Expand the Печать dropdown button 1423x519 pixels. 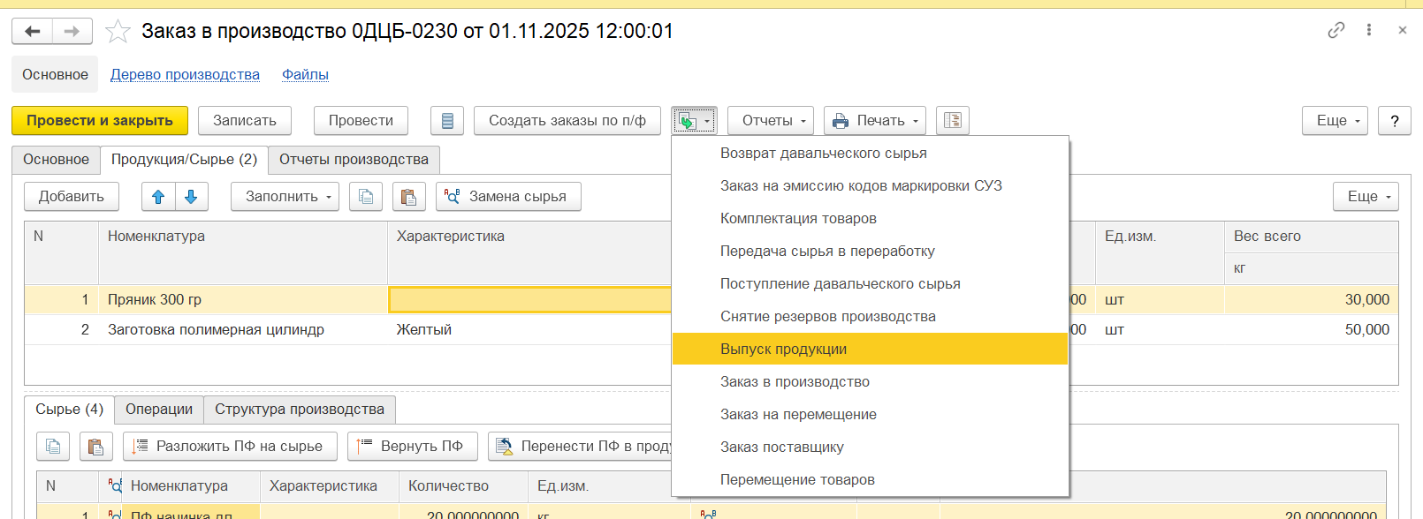(874, 121)
